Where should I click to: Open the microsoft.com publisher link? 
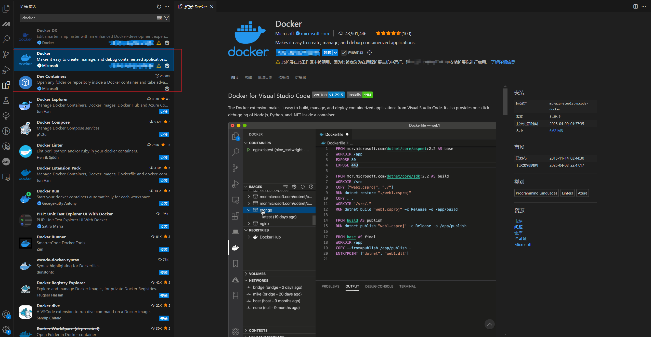pyautogui.click(x=315, y=33)
